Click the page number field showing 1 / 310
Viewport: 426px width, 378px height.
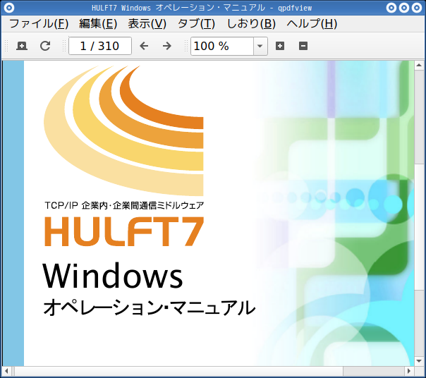(x=100, y=46)
